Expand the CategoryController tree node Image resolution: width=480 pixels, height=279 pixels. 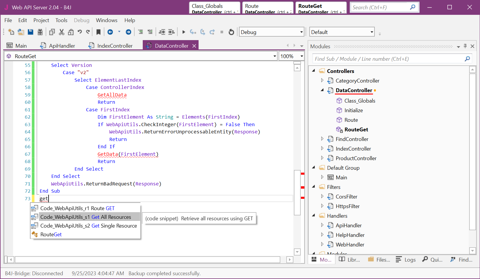[322, 81]
